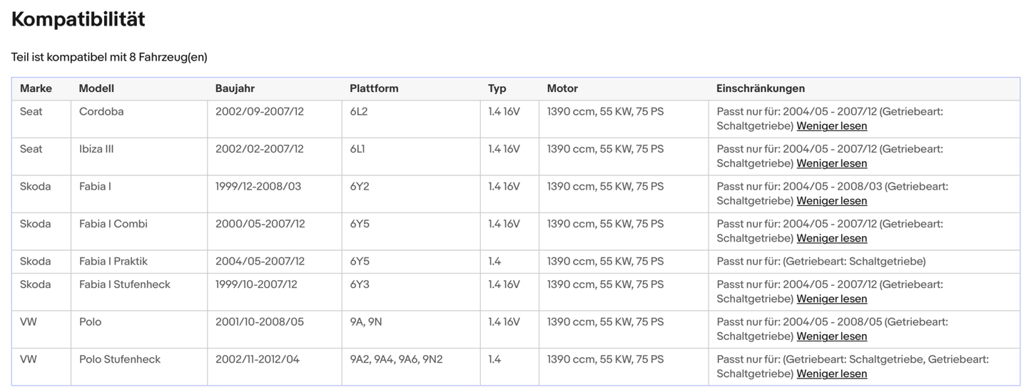
Task: Click the 'Kompatibilität' heading
Action: tap(78, 19)
